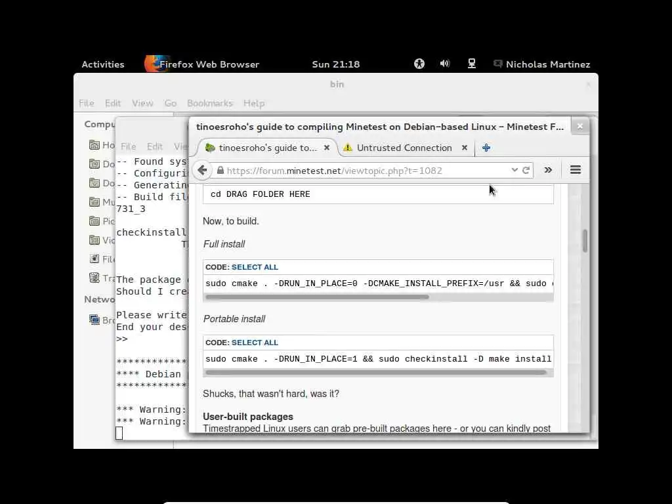Open Trash icon in sidebar
This screenshot has height=504, width=672.
94,278
